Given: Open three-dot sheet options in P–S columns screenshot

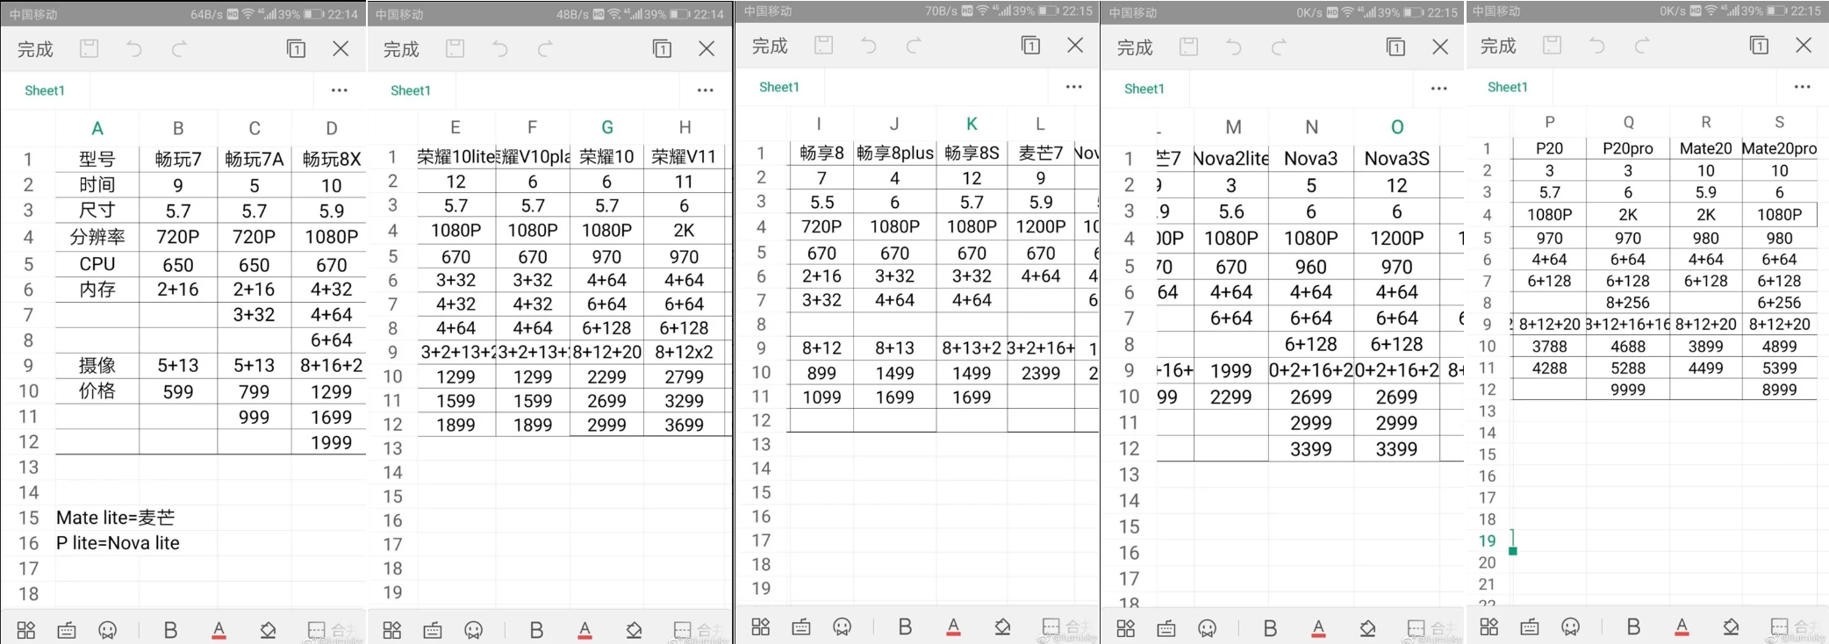Looking at the screenshot, I should [1803, 86].
